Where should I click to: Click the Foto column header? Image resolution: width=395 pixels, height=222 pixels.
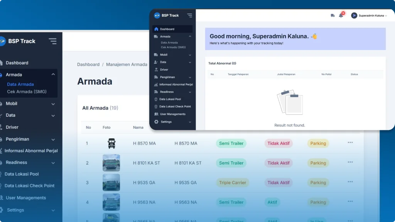coord(106,127)
